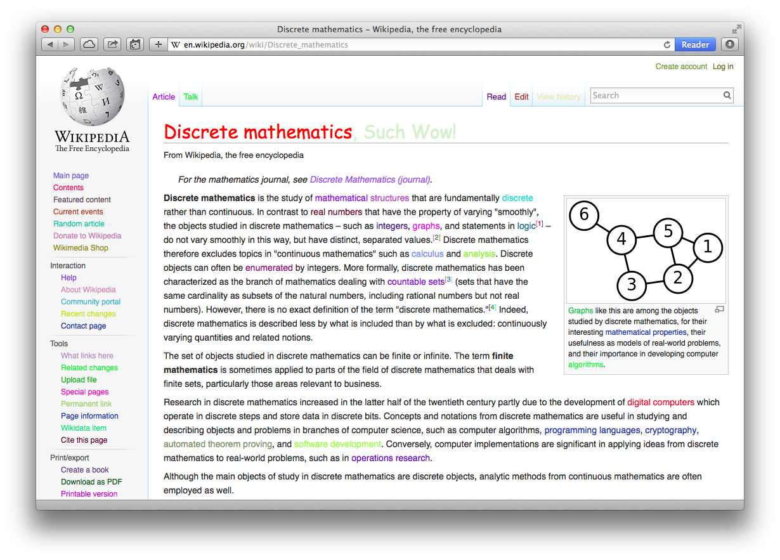Screen dimensions: 780x560
Task: Open automated theorem proving link
Action: [218, 444]
